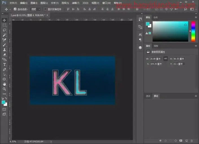
Task: Reset default foreground and background colors
Action: [3, 98]
